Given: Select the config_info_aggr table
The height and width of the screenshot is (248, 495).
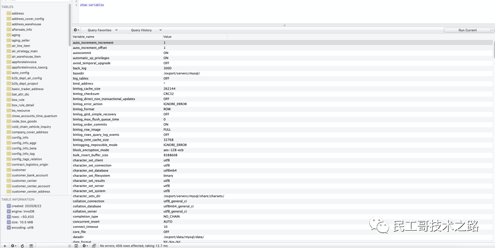Looking at the screenshot, I should (24, 143).
